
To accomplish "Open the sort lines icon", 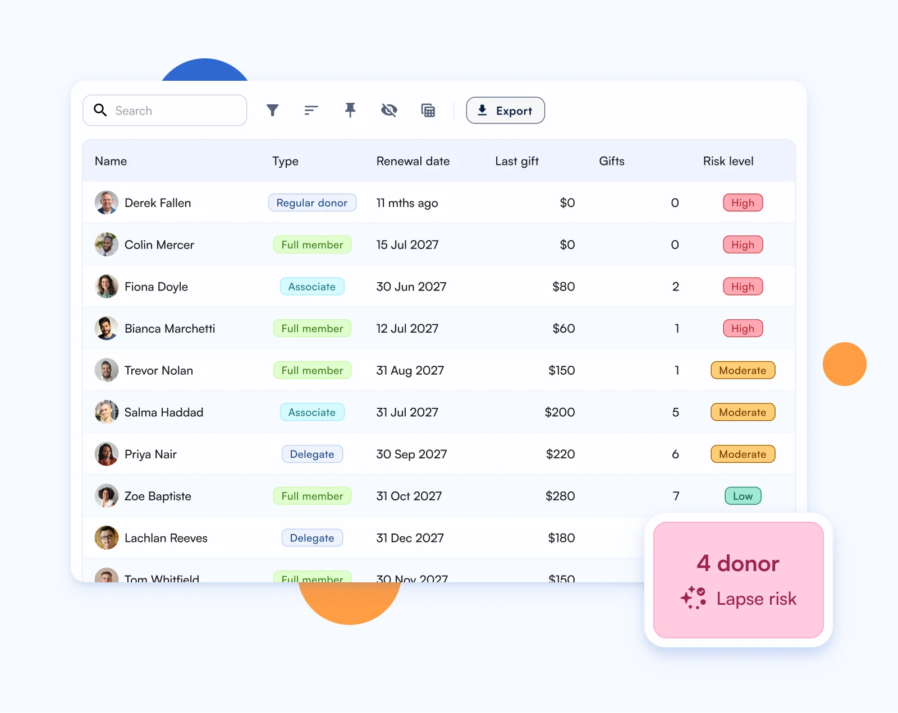I will pyautogui.click(x=311, y=111).
